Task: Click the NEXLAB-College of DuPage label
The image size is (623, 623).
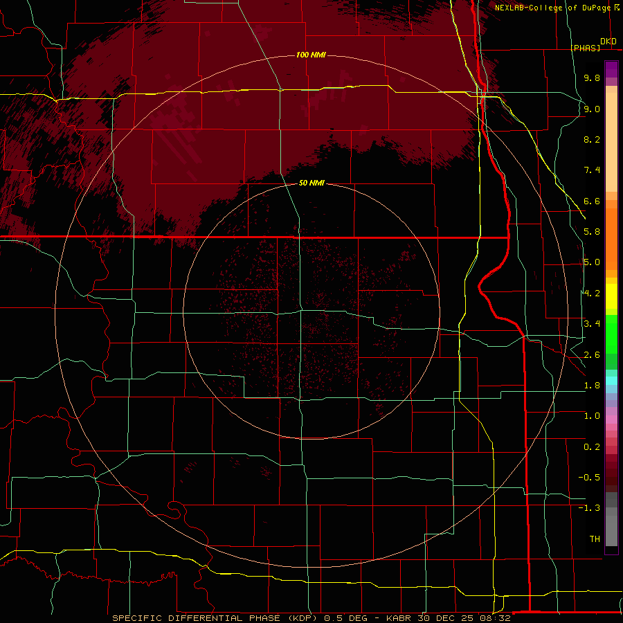Action: tap(552, 8)
